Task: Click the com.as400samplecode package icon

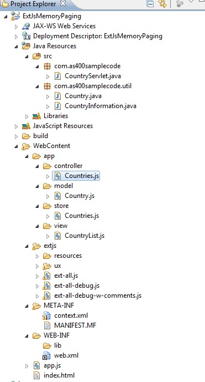Action: [x=47, y=66]
